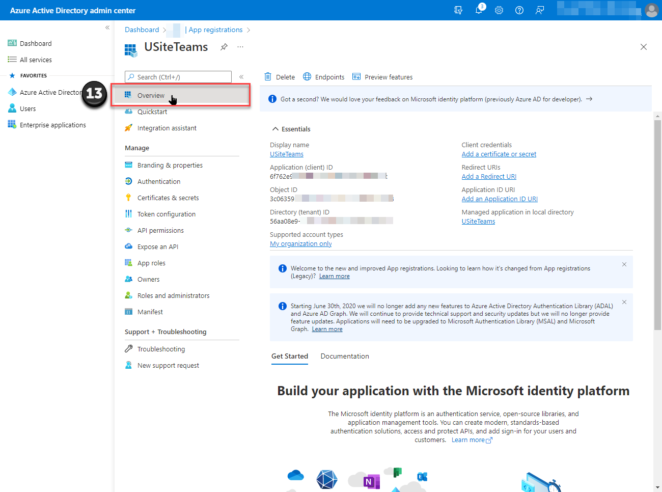Open New support request

[162, 365]
